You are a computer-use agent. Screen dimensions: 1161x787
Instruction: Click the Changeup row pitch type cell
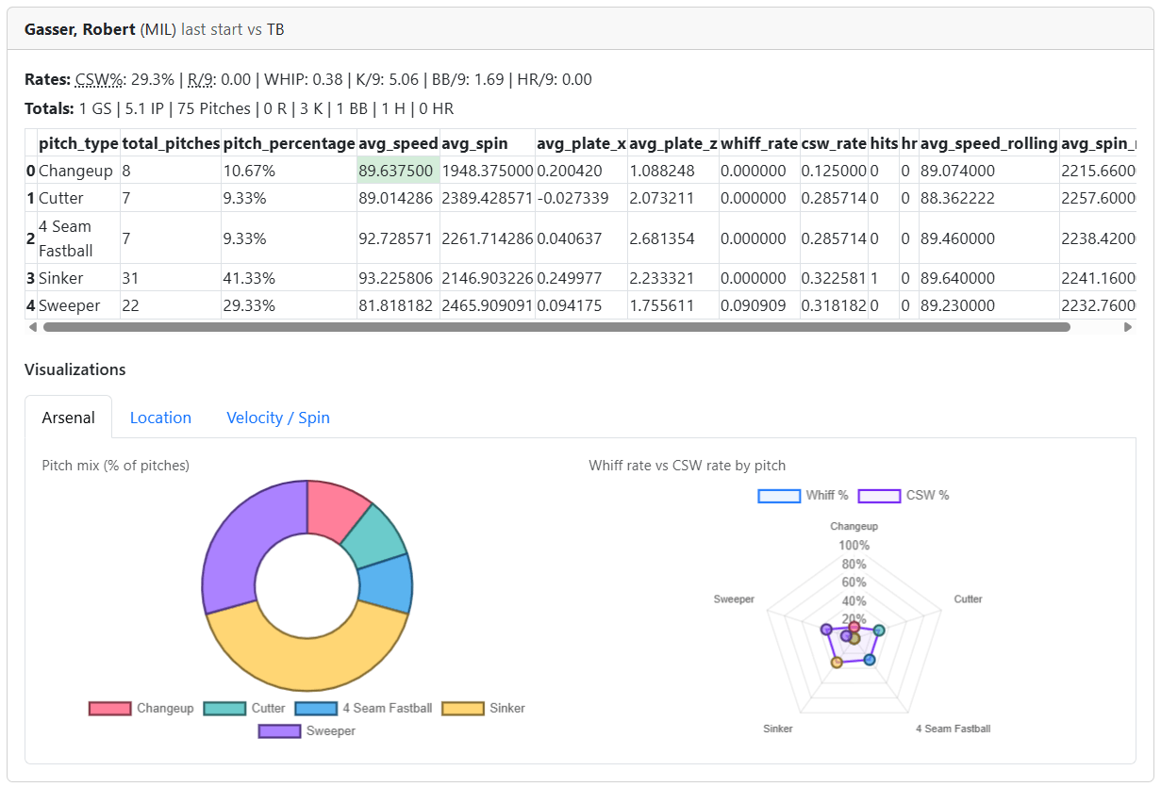[78, 171]
